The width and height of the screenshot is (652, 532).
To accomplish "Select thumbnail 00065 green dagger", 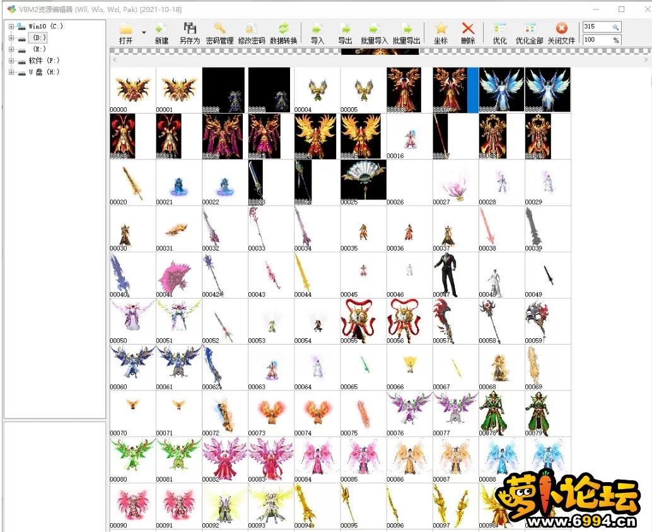I will (x=363, y=367).
